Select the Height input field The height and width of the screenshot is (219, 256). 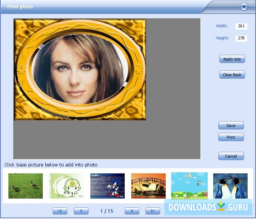(241, 38)
